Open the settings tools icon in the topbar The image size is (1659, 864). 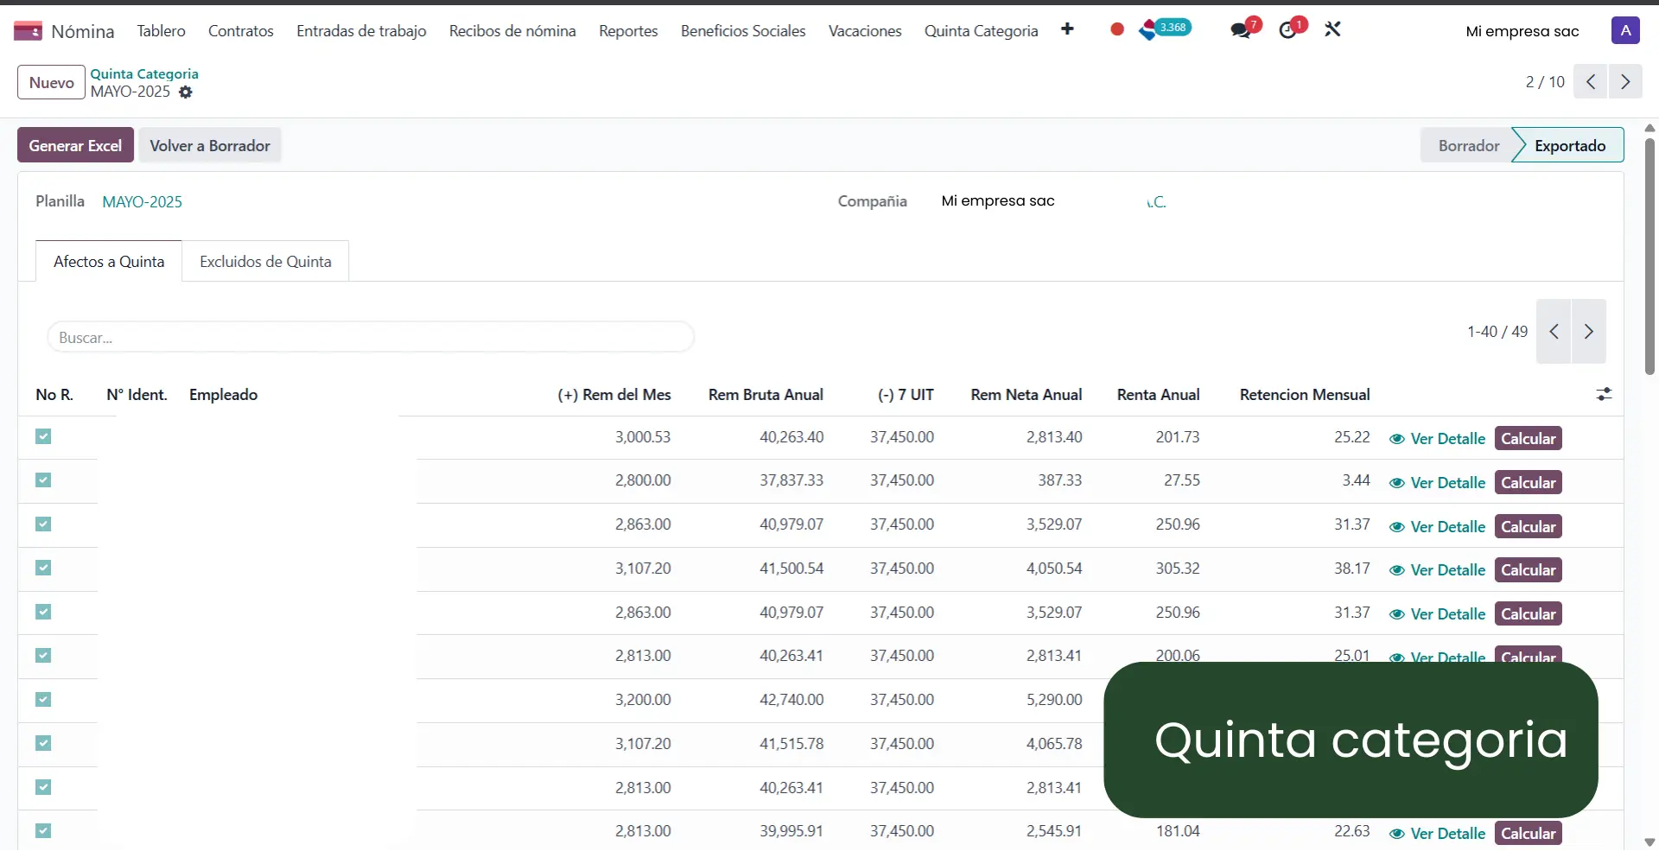1332,29
